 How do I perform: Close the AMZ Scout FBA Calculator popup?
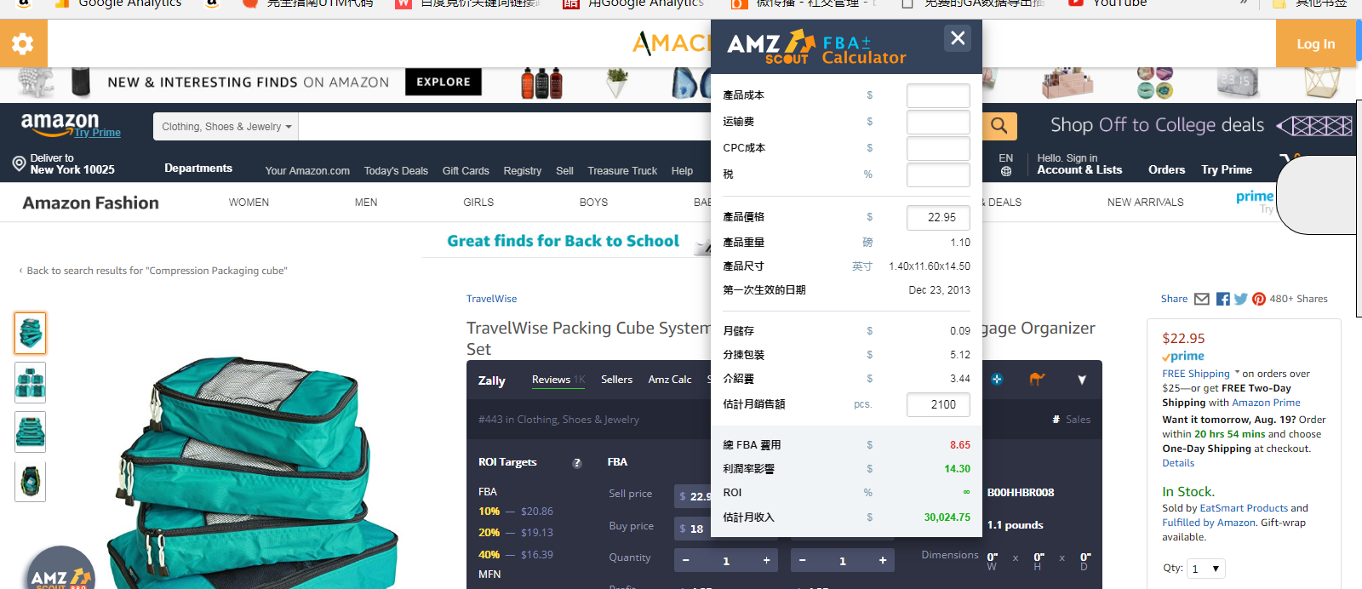tap(958, 38)
